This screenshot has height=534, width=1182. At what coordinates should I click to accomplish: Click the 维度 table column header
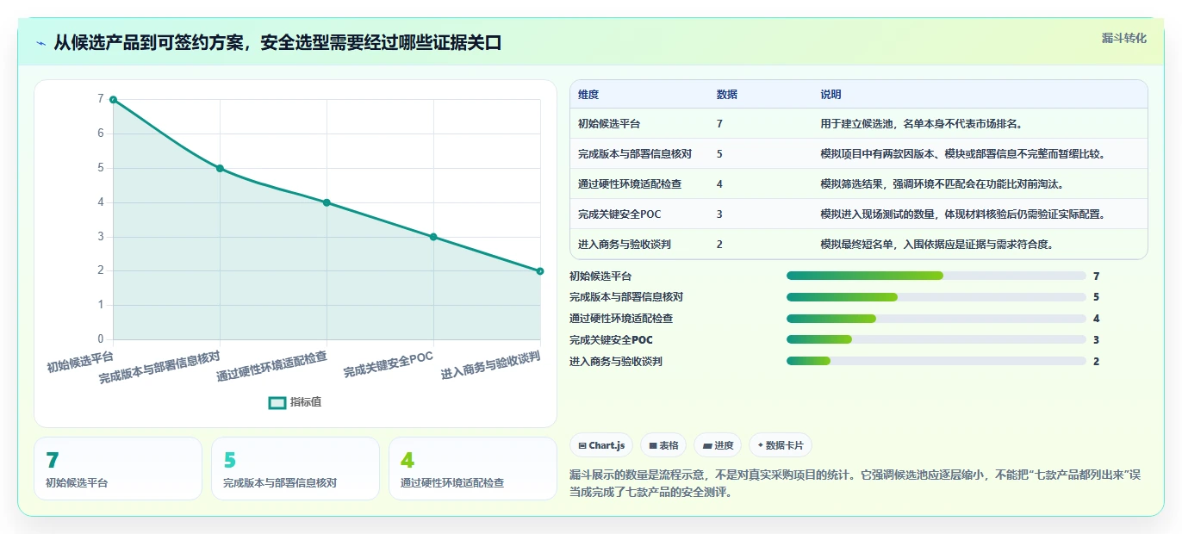[588, 94]
